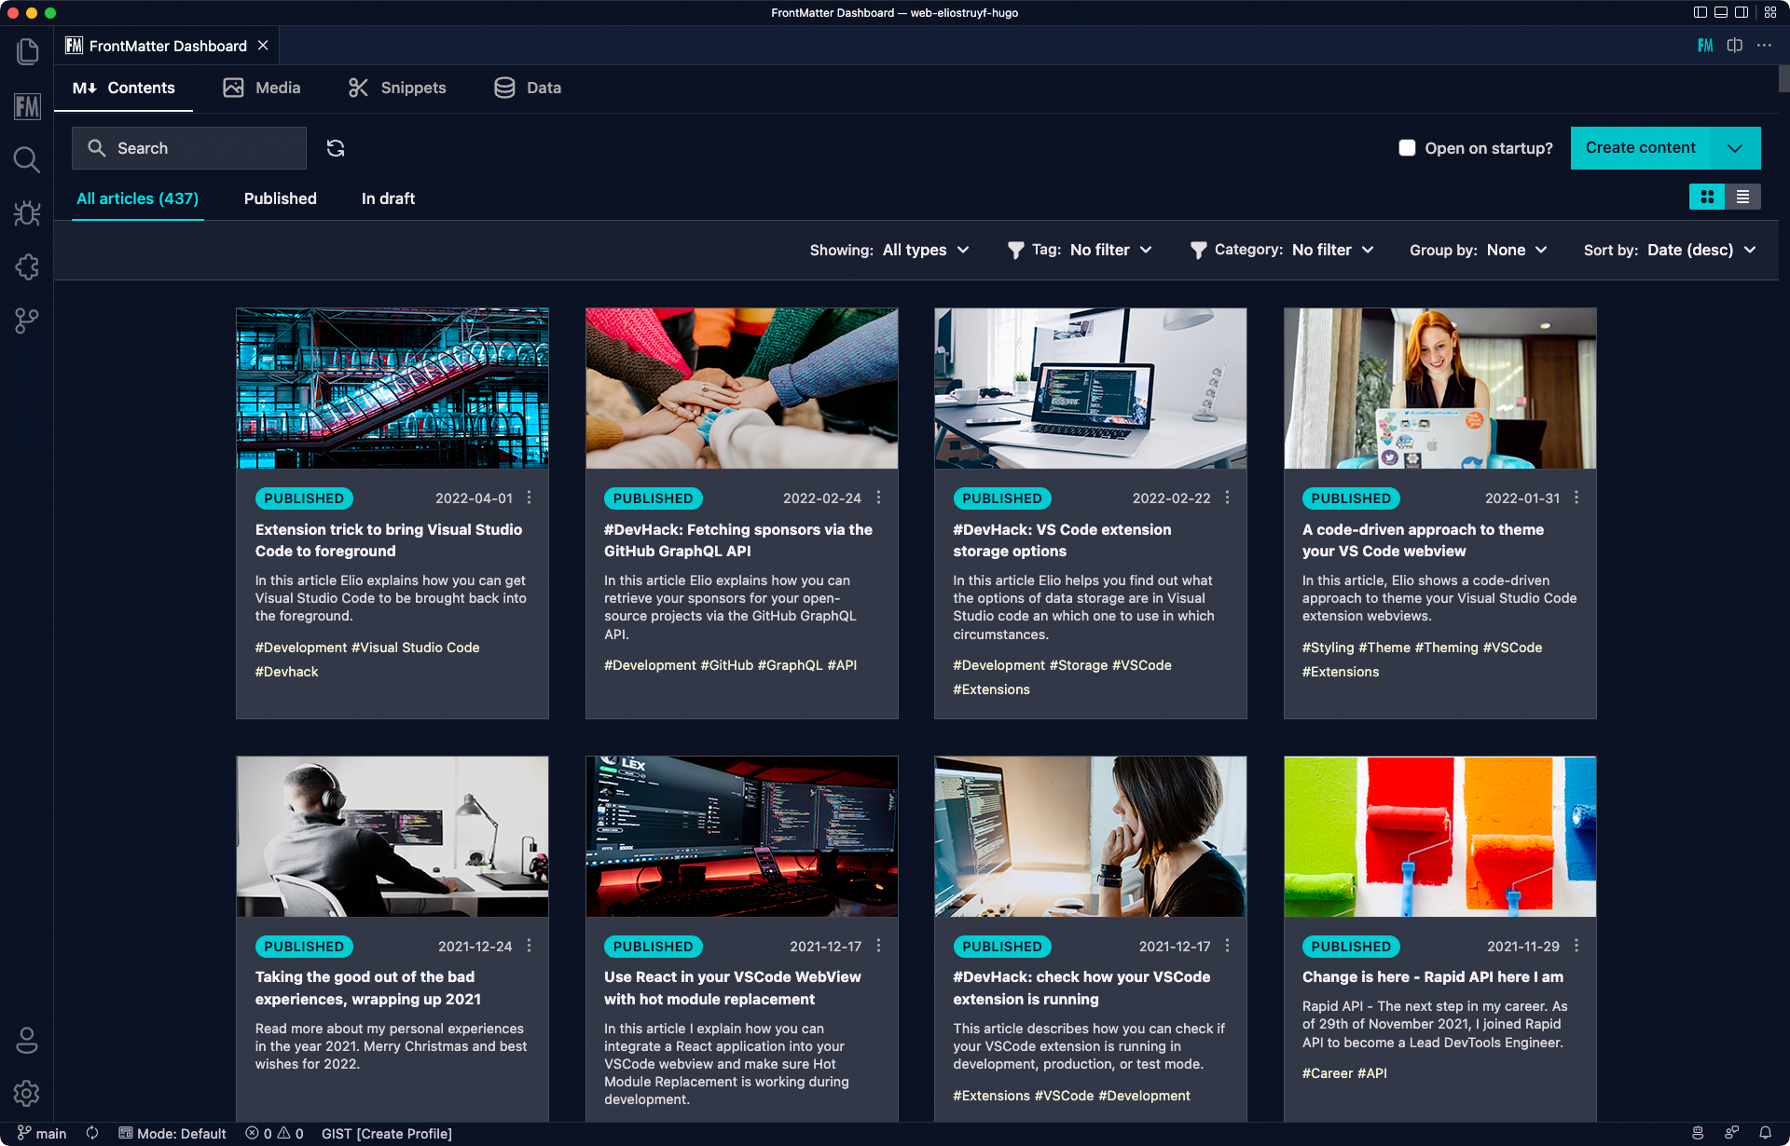
Task: Synchronize changes icon in status bar
Action: (92, 1133)
